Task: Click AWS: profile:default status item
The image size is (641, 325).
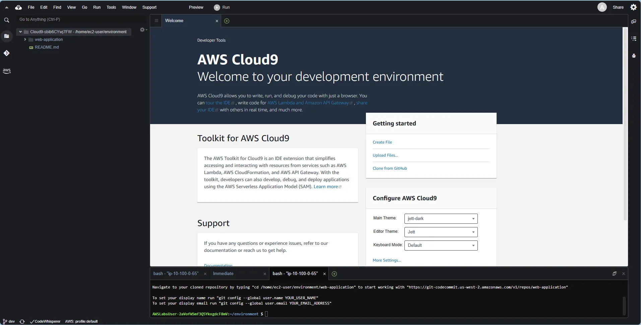Action: pos(81,321)
